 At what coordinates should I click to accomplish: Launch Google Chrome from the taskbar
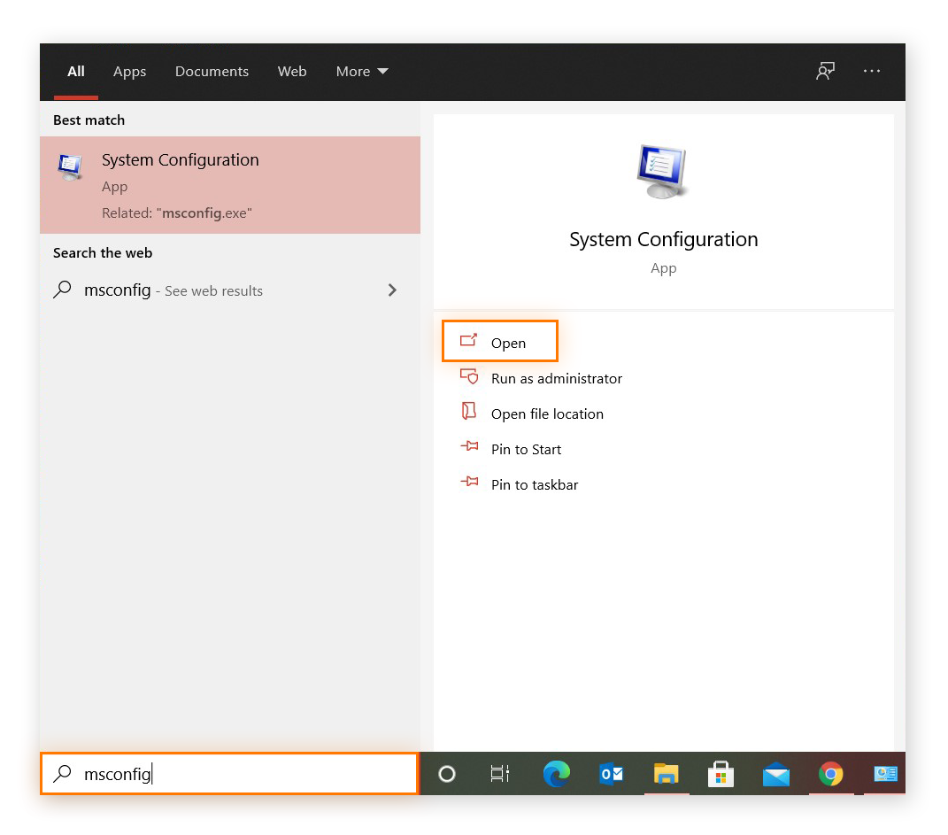point(830,773)
